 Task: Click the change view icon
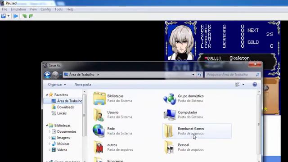[237, 85]
